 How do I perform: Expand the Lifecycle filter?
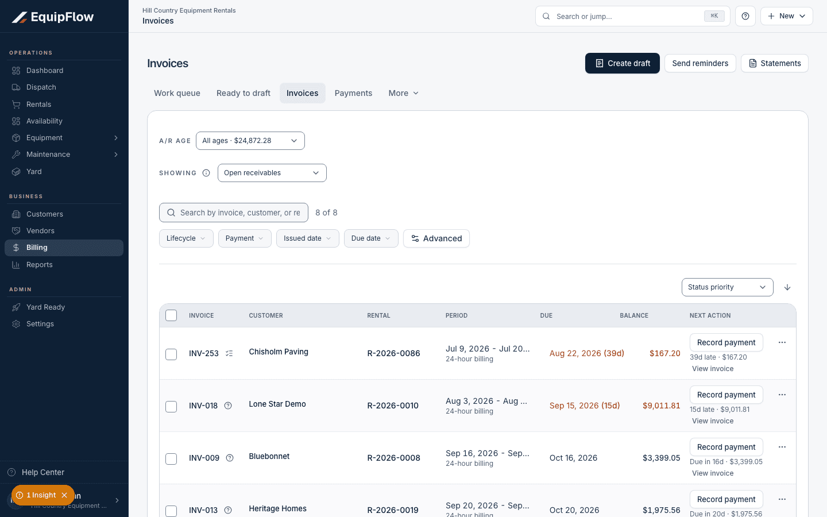186,238
